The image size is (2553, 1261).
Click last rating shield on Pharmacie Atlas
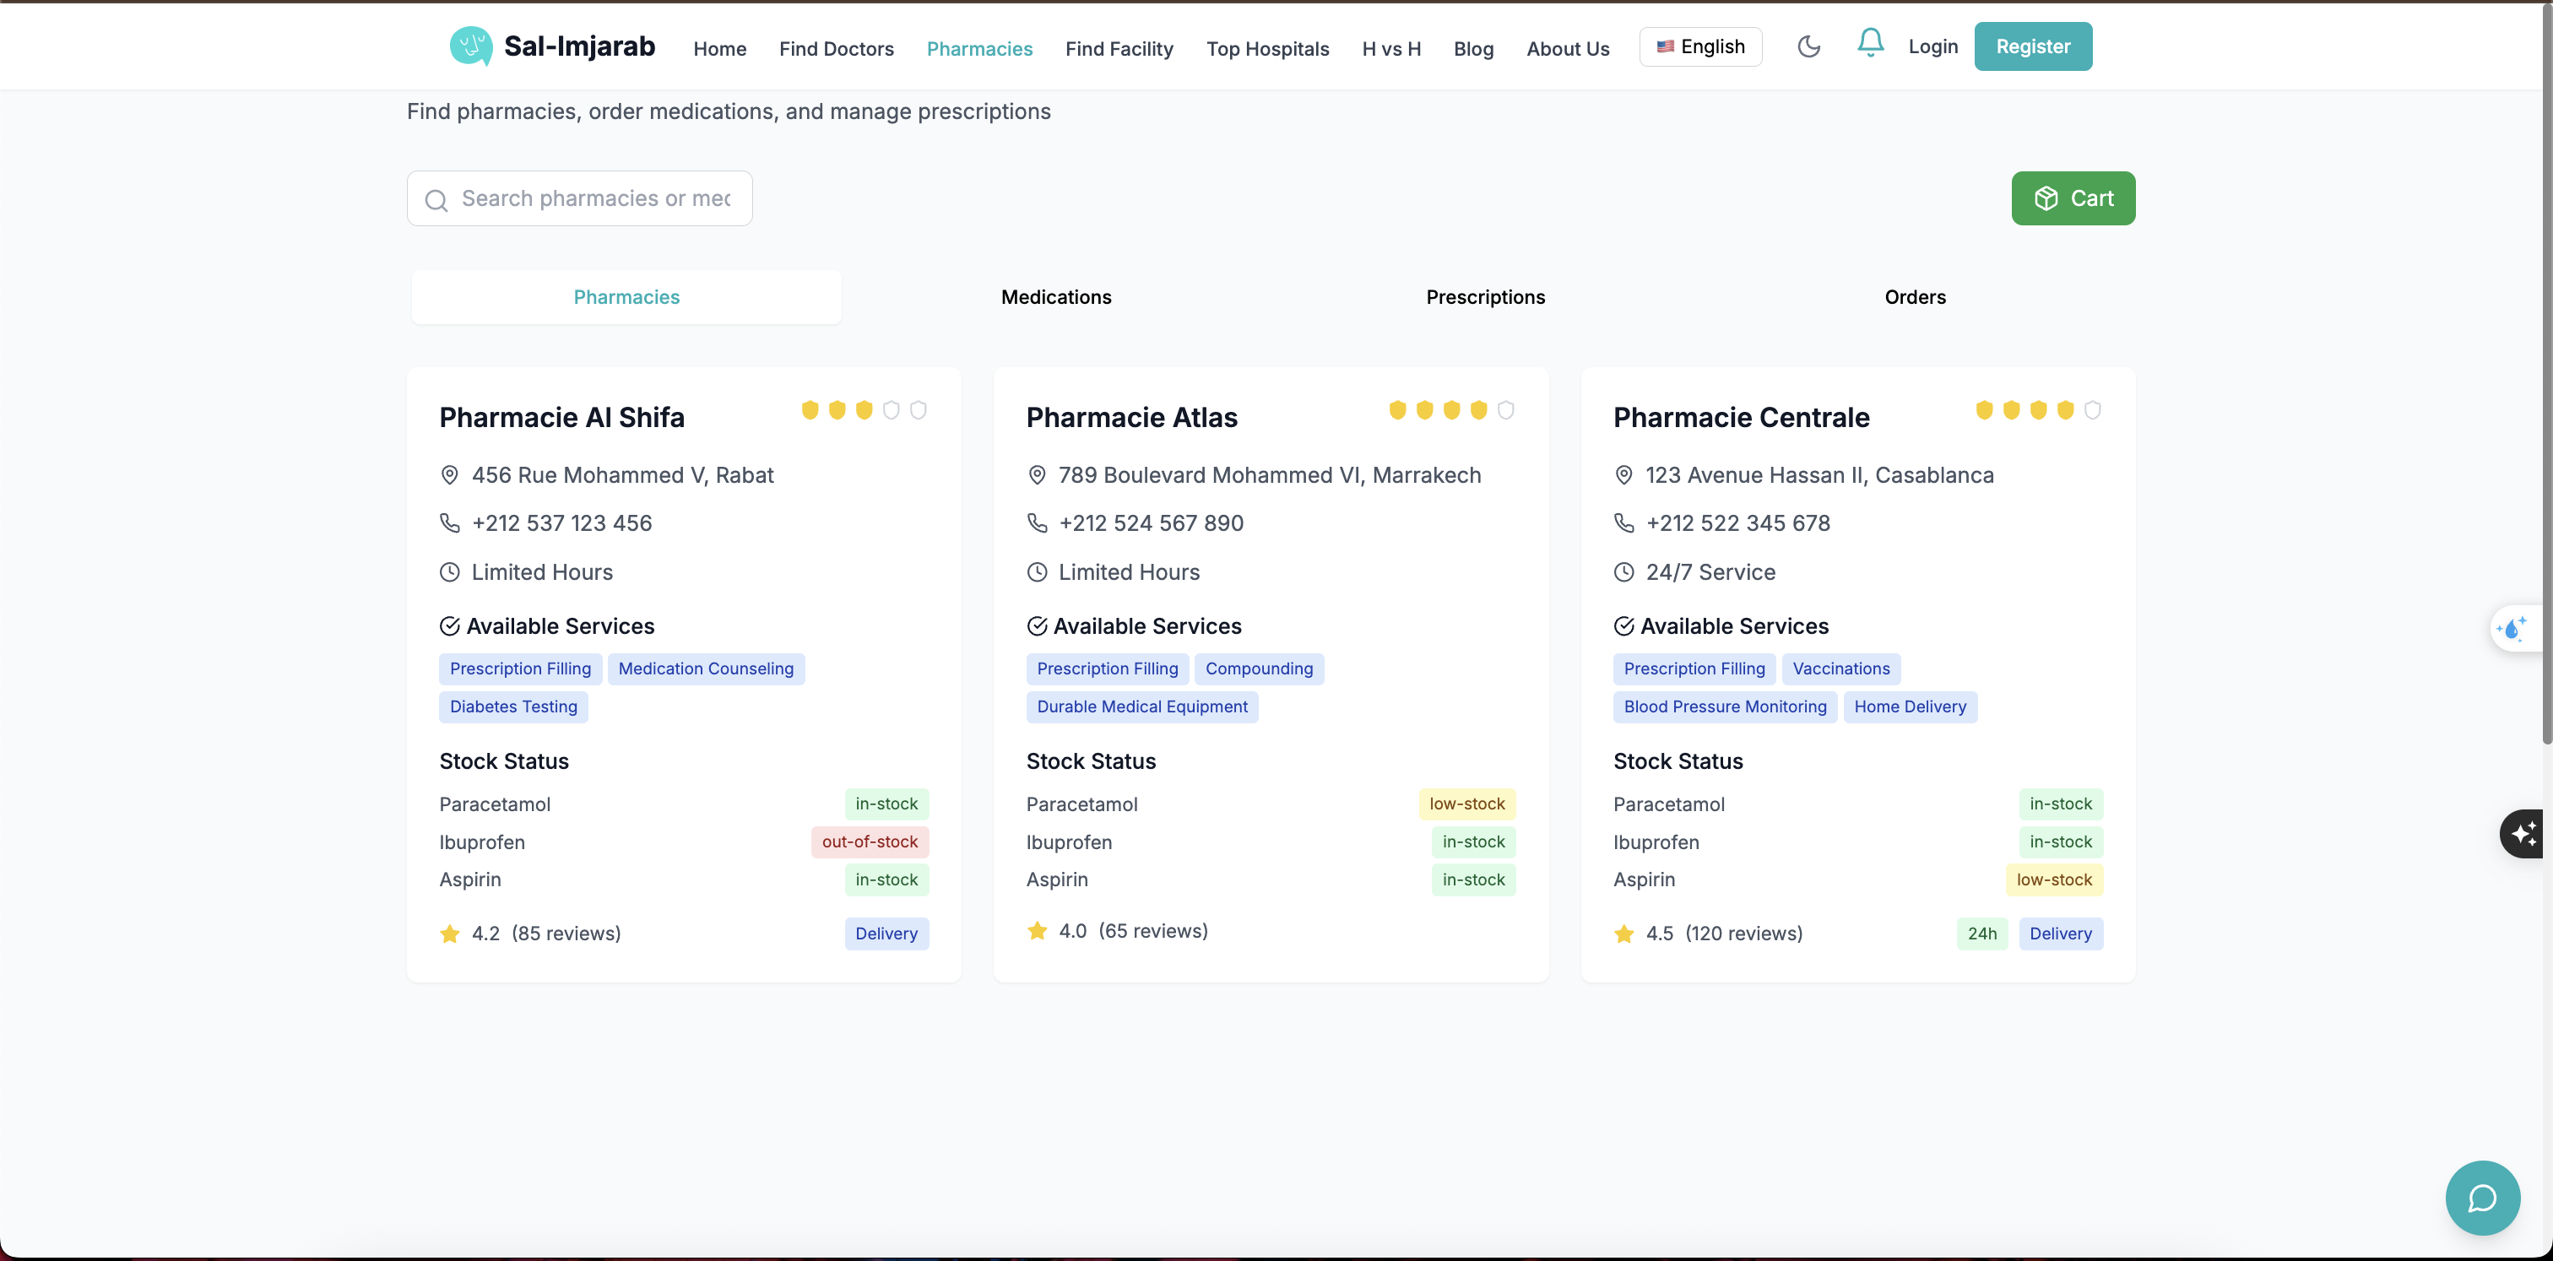tap(1505, 410)
